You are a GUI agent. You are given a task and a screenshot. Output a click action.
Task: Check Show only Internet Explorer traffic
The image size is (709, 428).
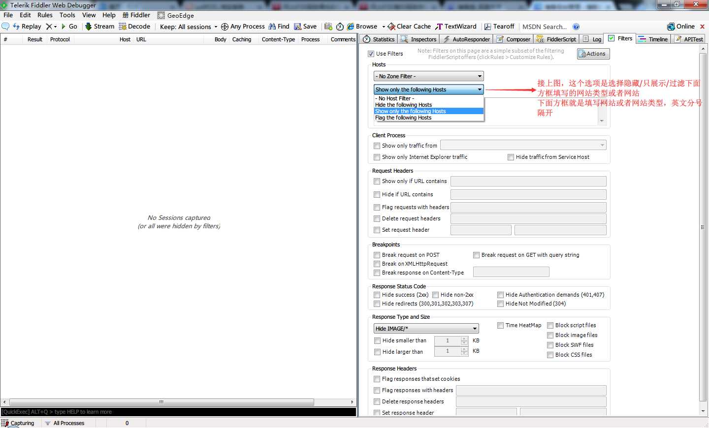[x=377, y=157]
